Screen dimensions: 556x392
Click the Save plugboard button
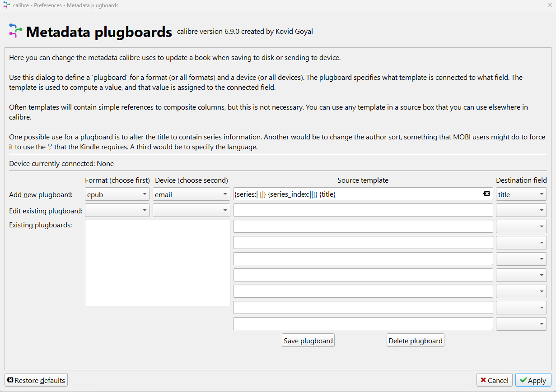[308, 341]
